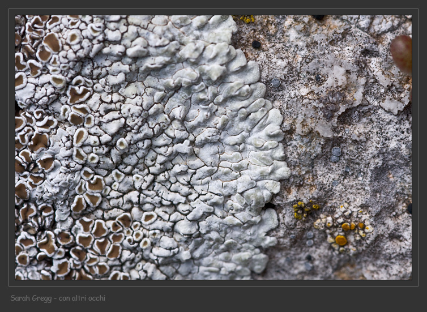Click the outermost pale lobe of the grey lichen
Image resolution: width=427 pixels, height=312 pixels.
point(277,170)
